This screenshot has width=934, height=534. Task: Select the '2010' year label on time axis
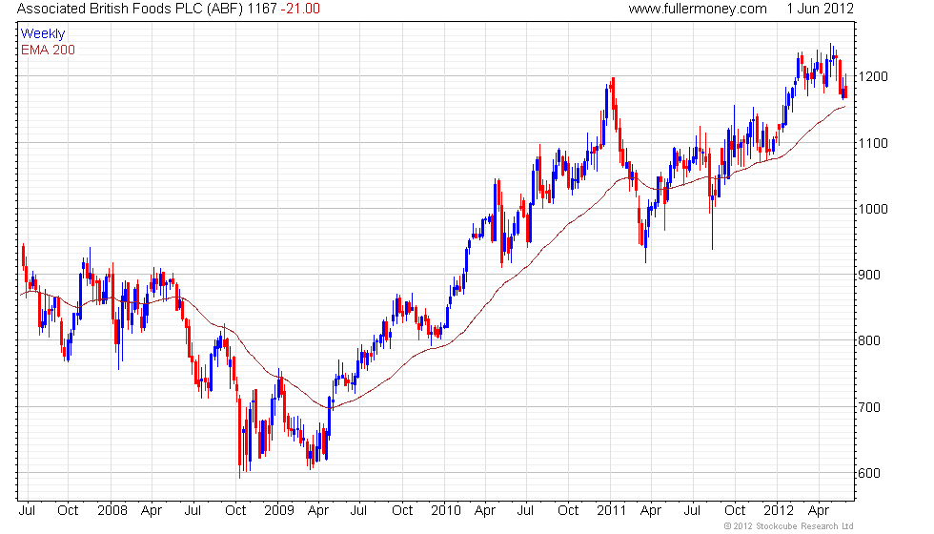446,510
